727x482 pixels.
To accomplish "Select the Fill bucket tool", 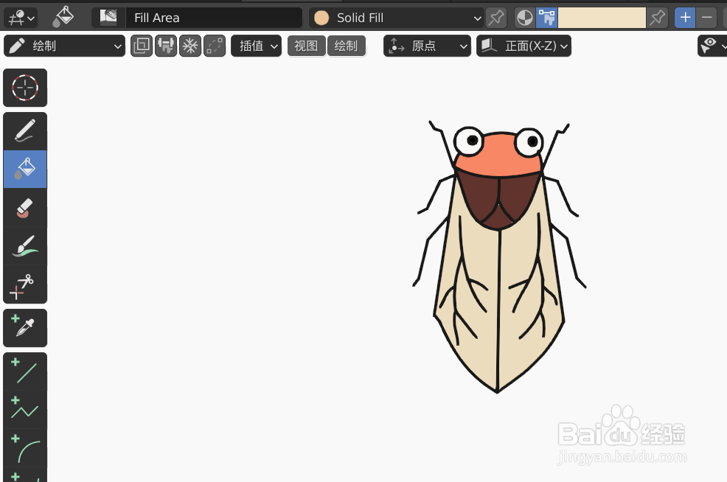I will point(25,170).
